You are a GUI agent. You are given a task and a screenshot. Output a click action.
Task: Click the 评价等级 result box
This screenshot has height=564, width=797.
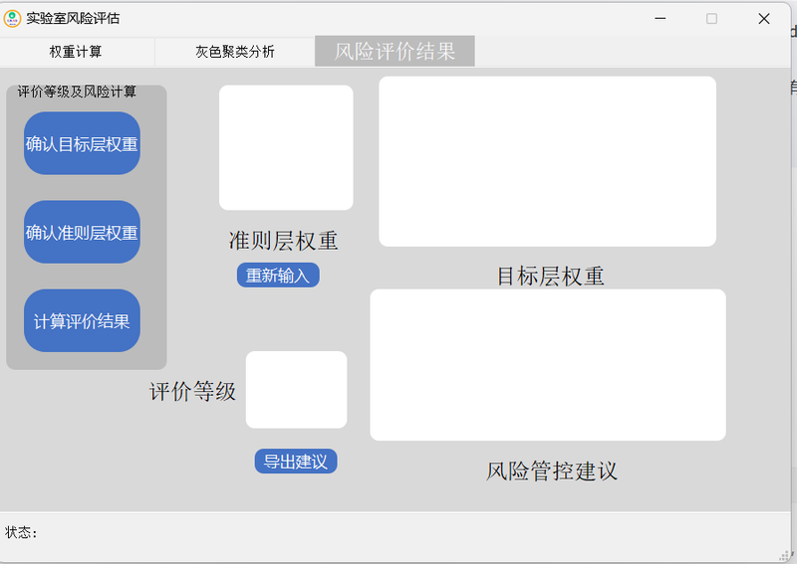click(296, 390)
